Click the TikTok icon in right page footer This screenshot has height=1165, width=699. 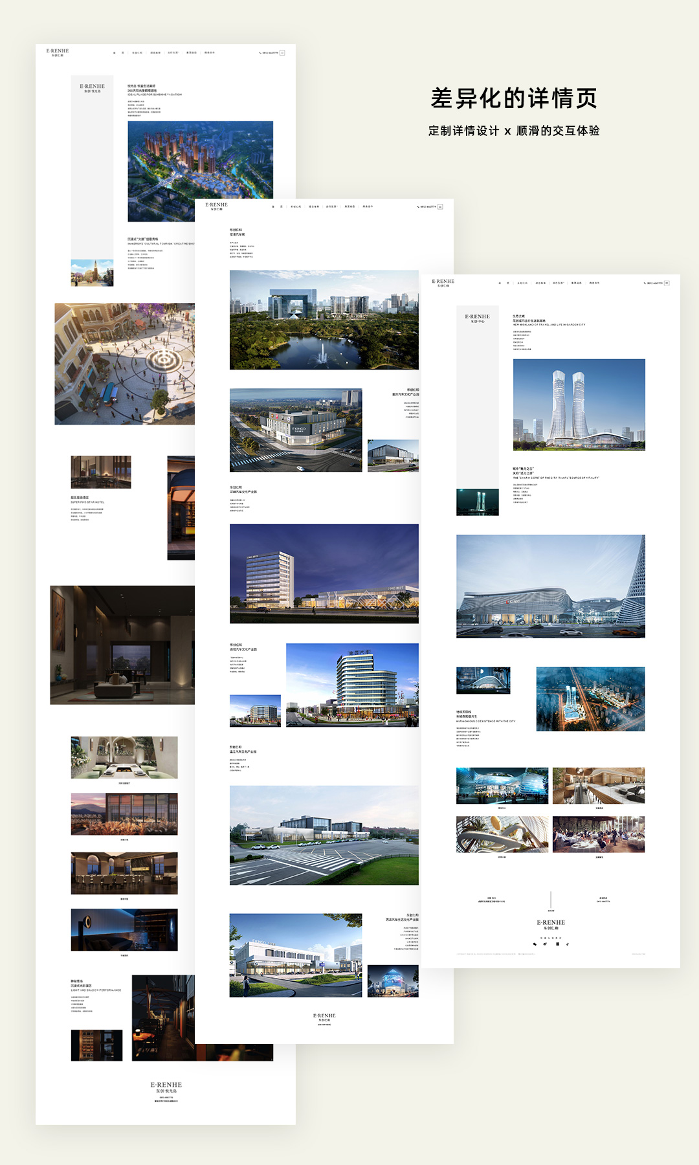(x=568, y=944)
